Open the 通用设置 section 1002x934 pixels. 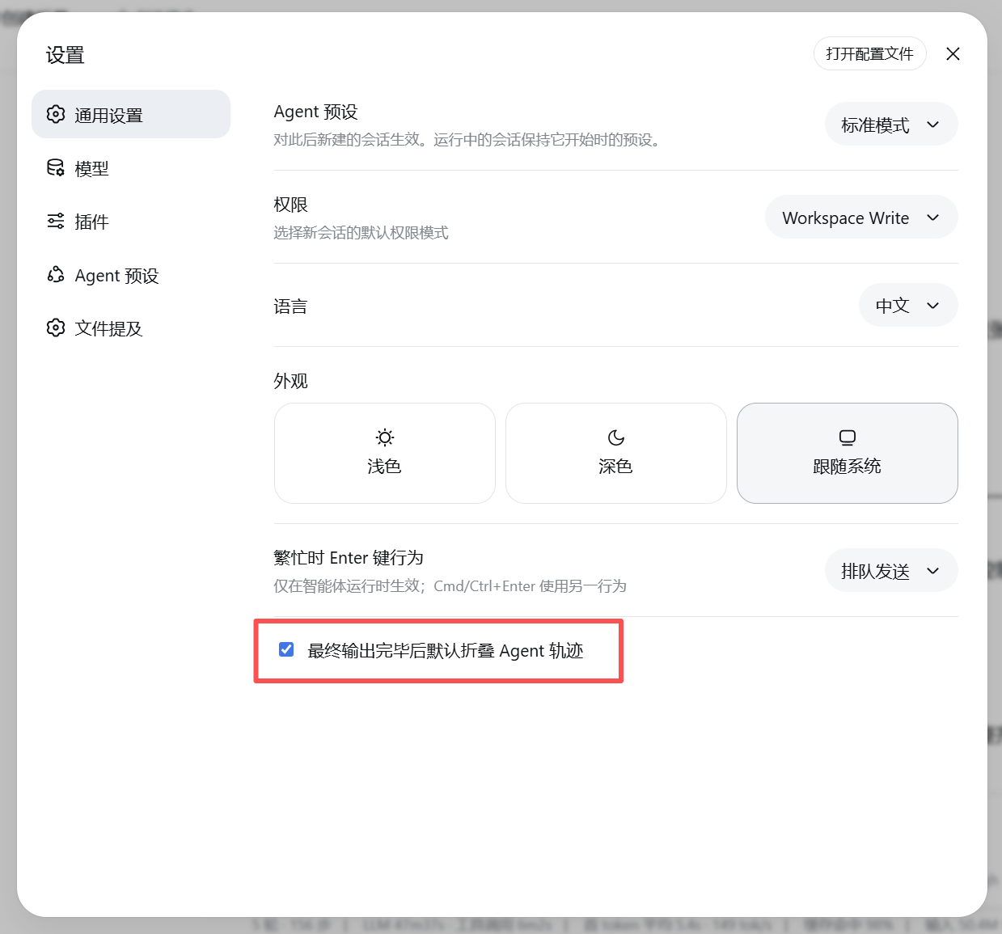click(x=131, y=114)
